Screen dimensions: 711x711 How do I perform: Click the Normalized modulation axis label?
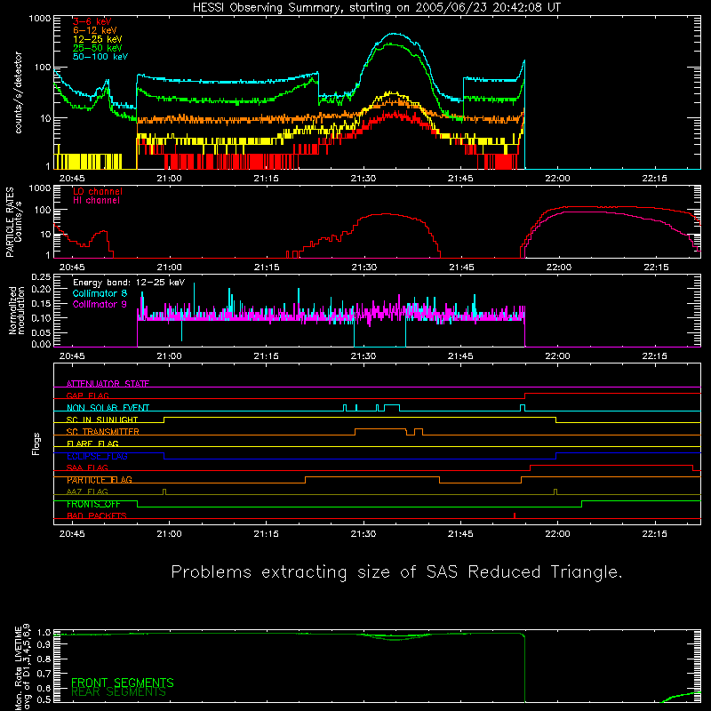17,310
